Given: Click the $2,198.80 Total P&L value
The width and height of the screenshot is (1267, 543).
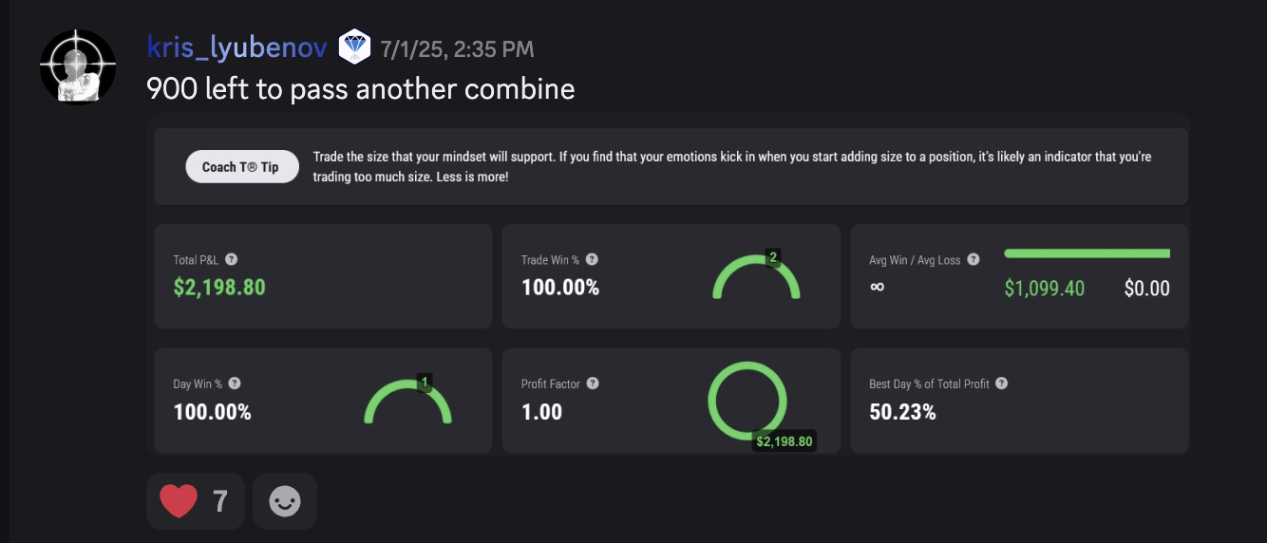Looking at the screenshot, I should click(219, 287).
